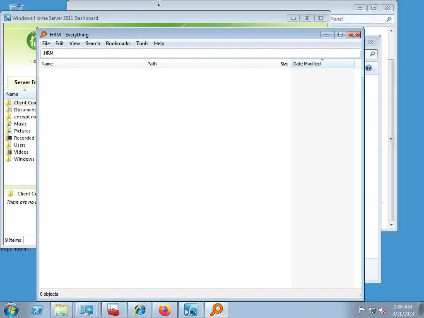424x318 pixels.
Task: Click the search magnifier in middle background window
Action: (x=372, y=54)
